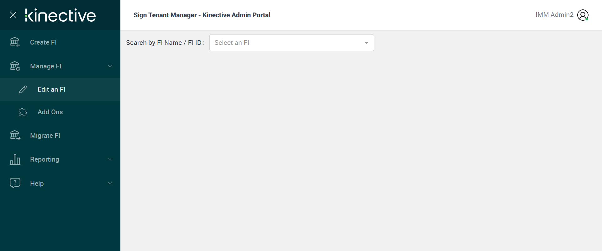The width and height of the screenshot is (602, 251).
Task: Click the Add-Ons puzzle piece icon
Action: [x=23, y=112]
